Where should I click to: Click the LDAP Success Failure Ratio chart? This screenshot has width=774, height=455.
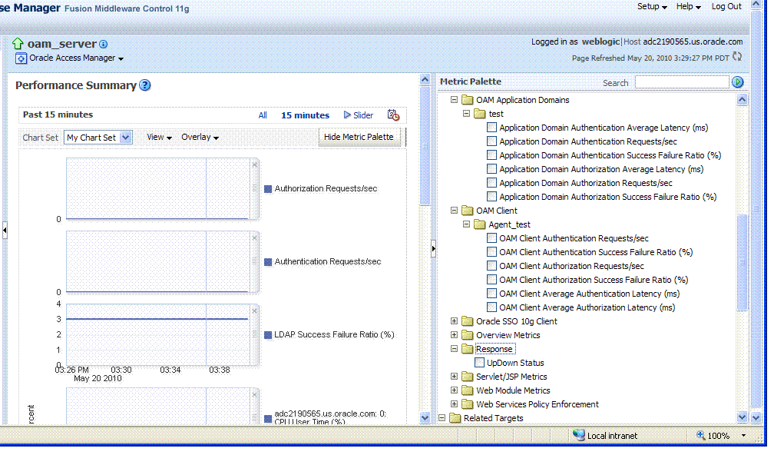pos(157,334)
